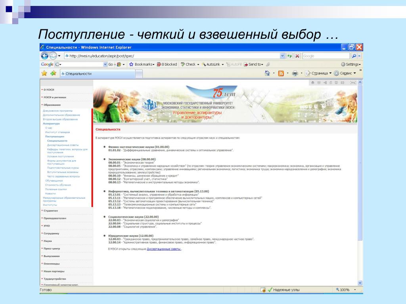Click the Print icon
Image resolution: width=406 pixels, height=304 pixels.
(x=295, y=73)
